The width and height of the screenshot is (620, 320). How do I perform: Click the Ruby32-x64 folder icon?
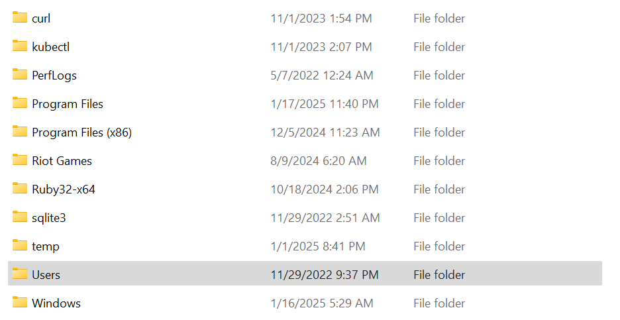(19, 189)
